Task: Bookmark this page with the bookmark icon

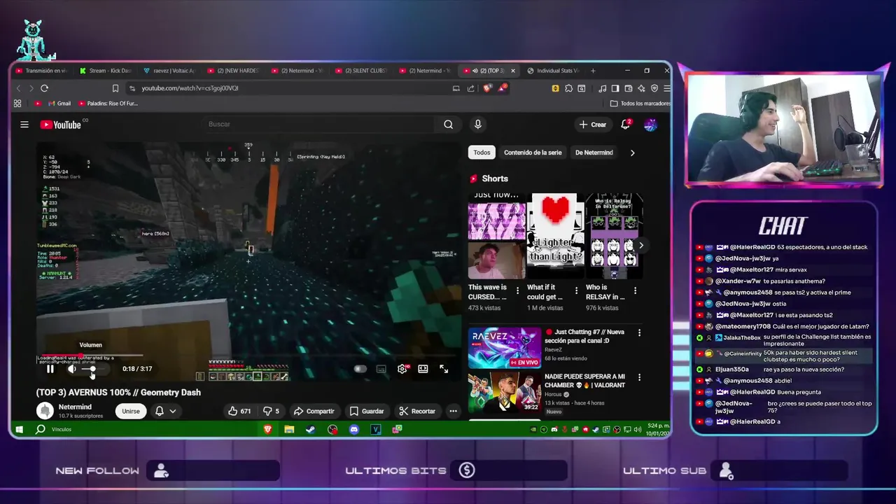Action: pyautogui.click(x=115, y=88)
